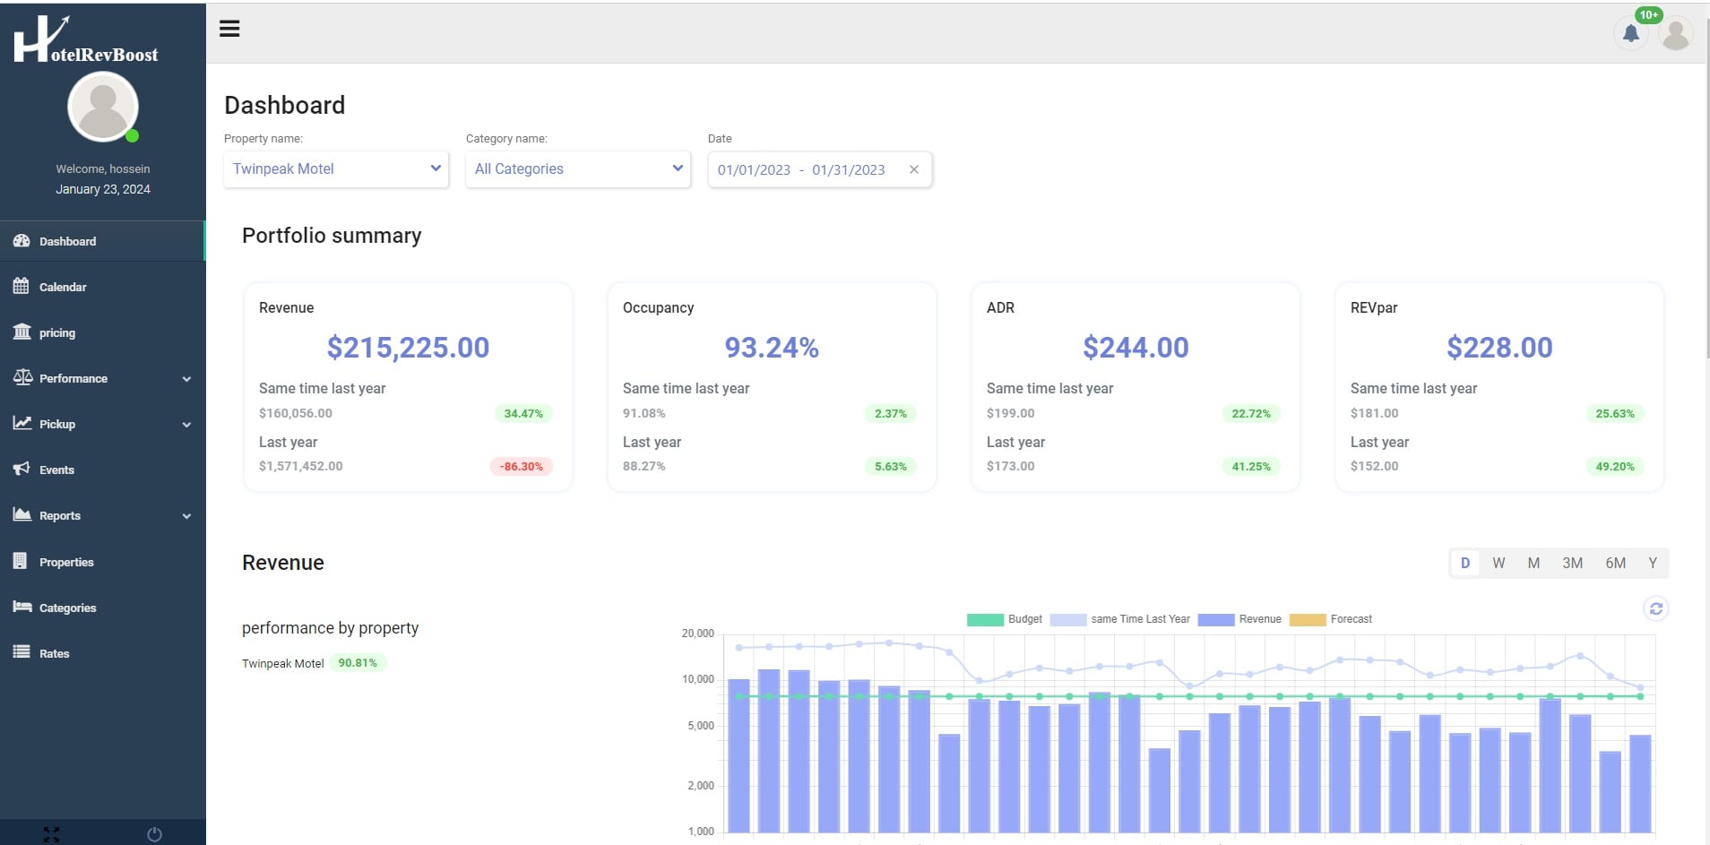The height and width of the screenshot is (845, 1710).
Task: Open the Property name dropdown
Action: (x=336, y=168)
